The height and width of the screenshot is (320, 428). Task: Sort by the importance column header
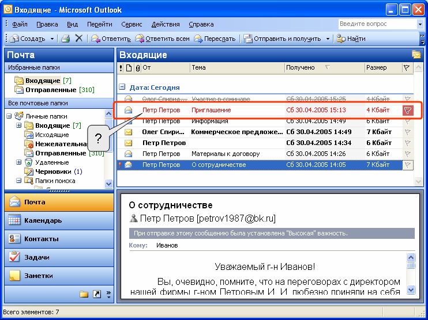pyautogui.click(x=121, y=68)
